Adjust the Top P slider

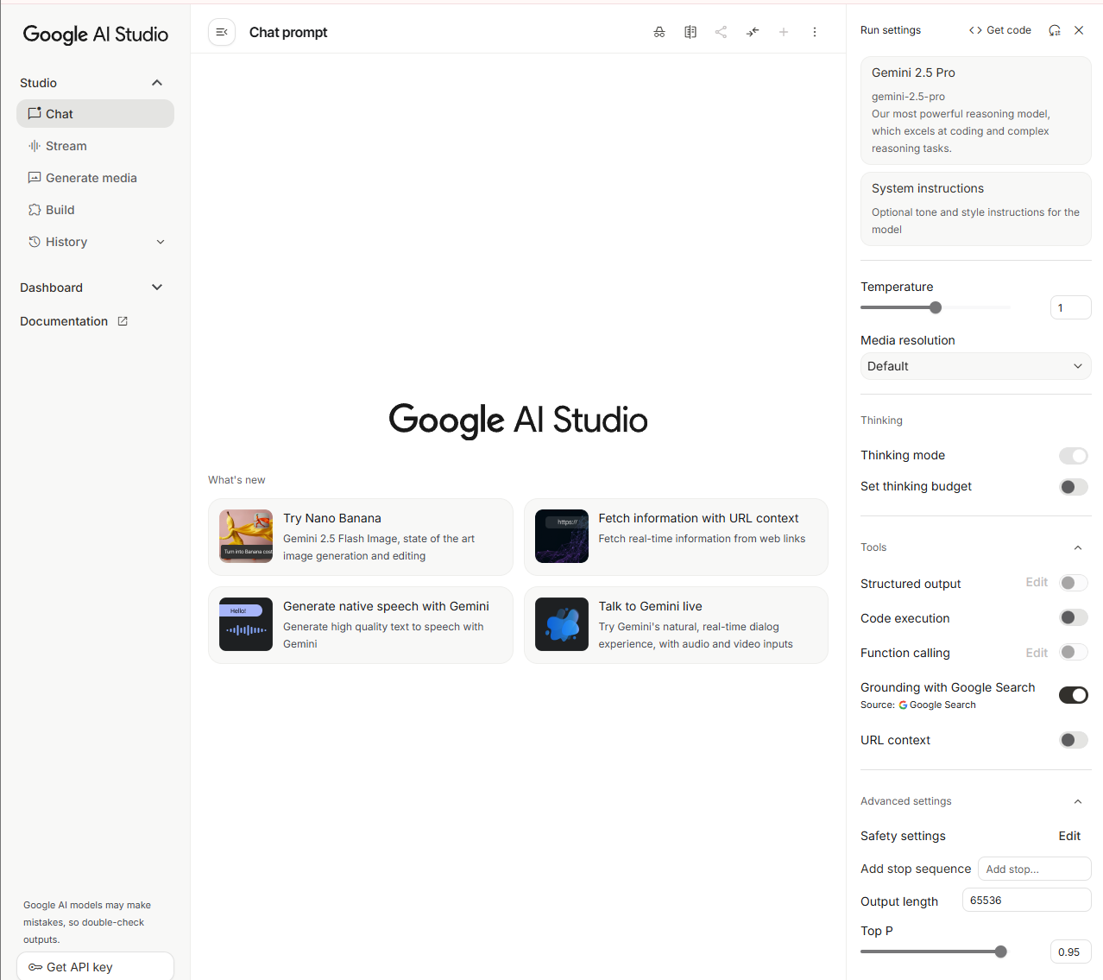(x=1000, y=952)
